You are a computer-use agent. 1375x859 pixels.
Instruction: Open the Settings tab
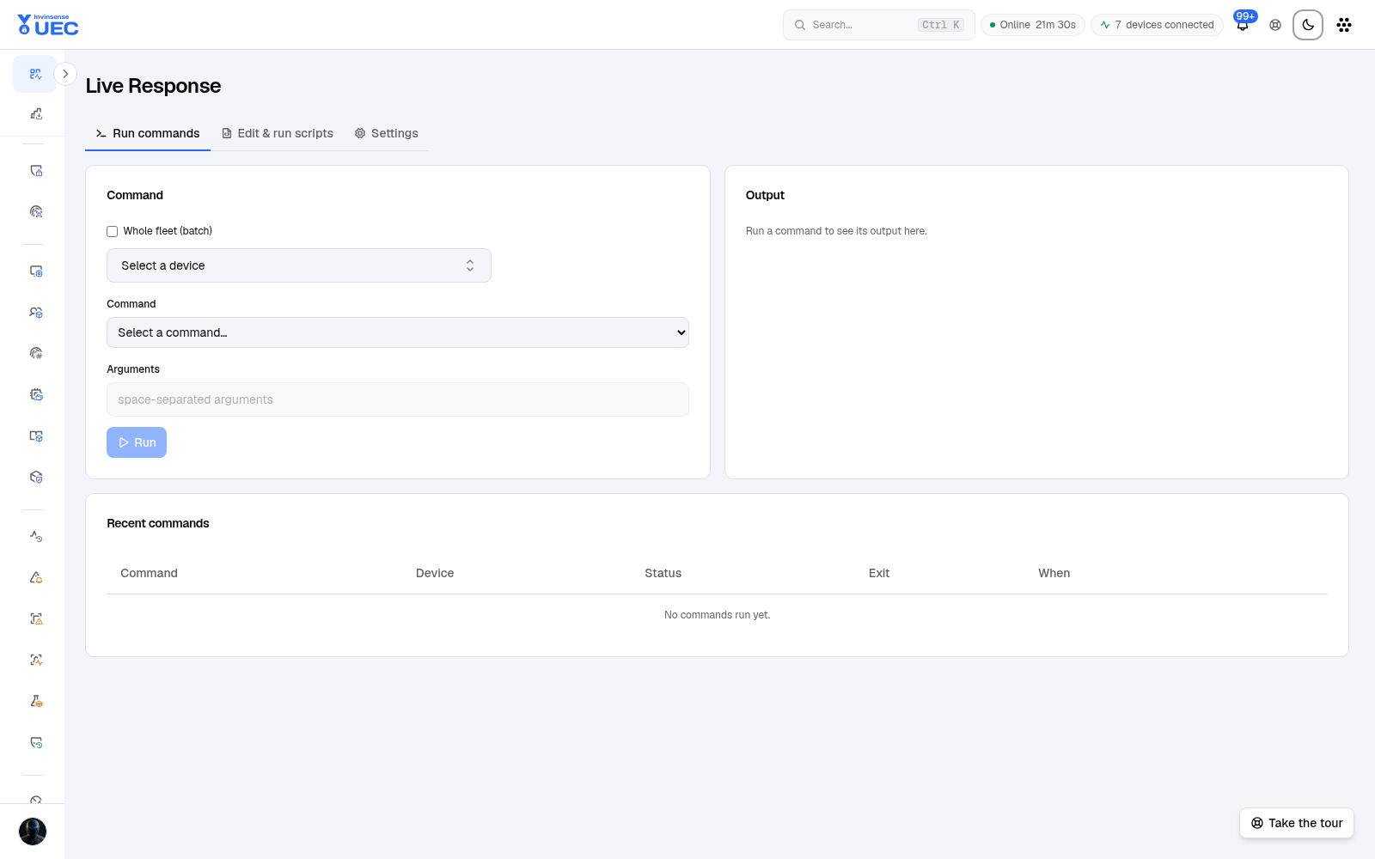pyautogui.click(x=387, y=133)
